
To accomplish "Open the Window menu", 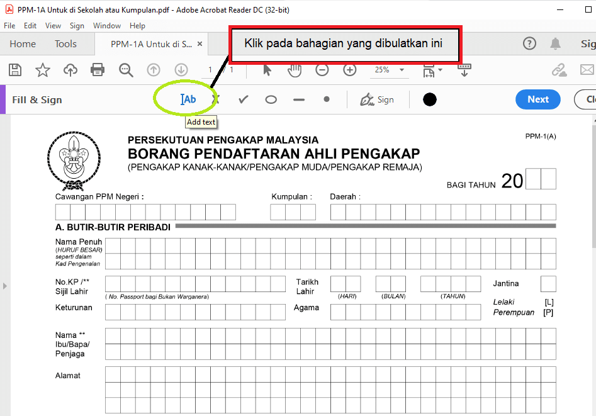I will pyautogui.click(x=107, y=25).
